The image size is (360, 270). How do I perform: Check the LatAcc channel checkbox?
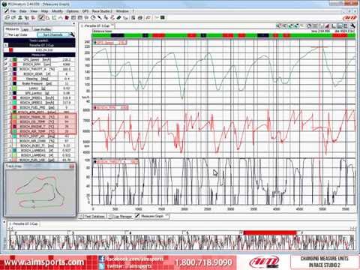[6, 88]
